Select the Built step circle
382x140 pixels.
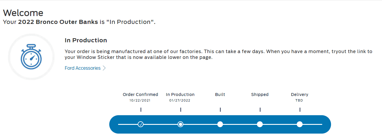[220, 124]
